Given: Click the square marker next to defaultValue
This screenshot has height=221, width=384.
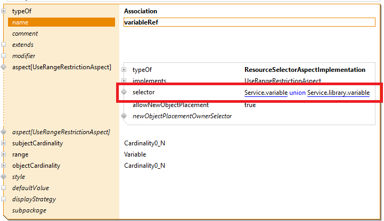Looking at the screenshot, I should [x=4, y=188].
